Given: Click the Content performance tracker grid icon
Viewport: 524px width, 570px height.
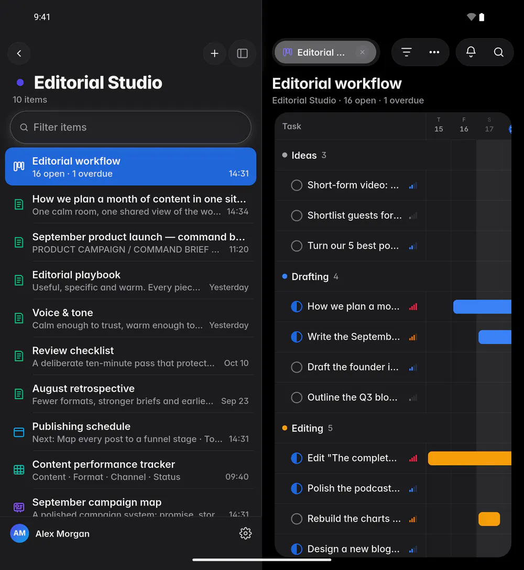Looking at the screenshot, I should [x=19, y=470].
